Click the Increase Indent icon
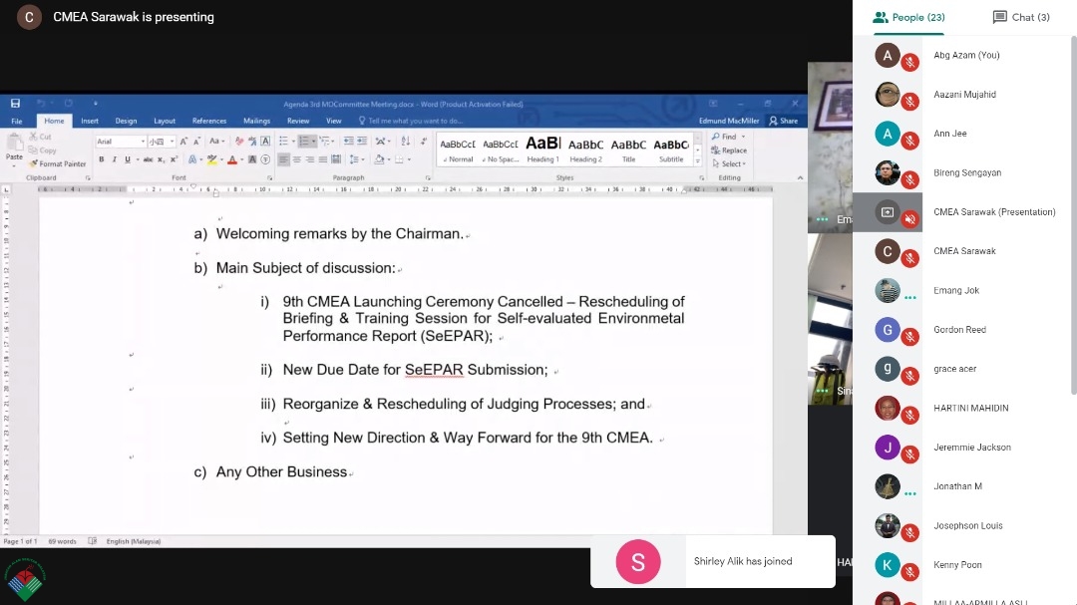Screen dimensions: 1077x605 click(x=362, y=142)
